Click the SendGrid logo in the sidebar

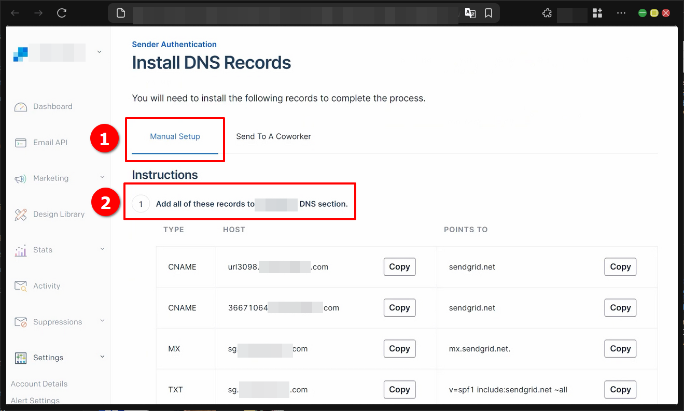(20, 52)
